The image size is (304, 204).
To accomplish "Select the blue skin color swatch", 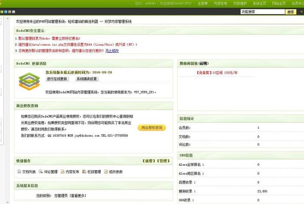I will 6,12.
